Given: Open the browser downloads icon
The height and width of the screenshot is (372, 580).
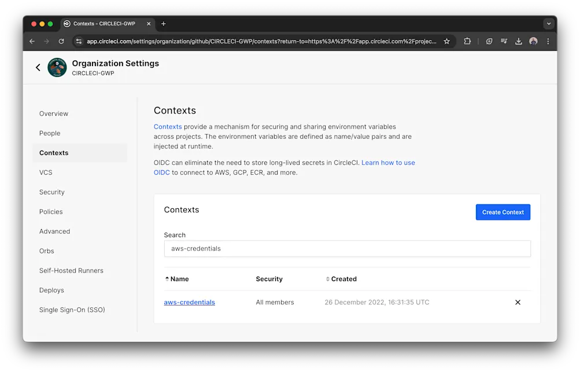Looking at the screenshot, I should [518, 42].
